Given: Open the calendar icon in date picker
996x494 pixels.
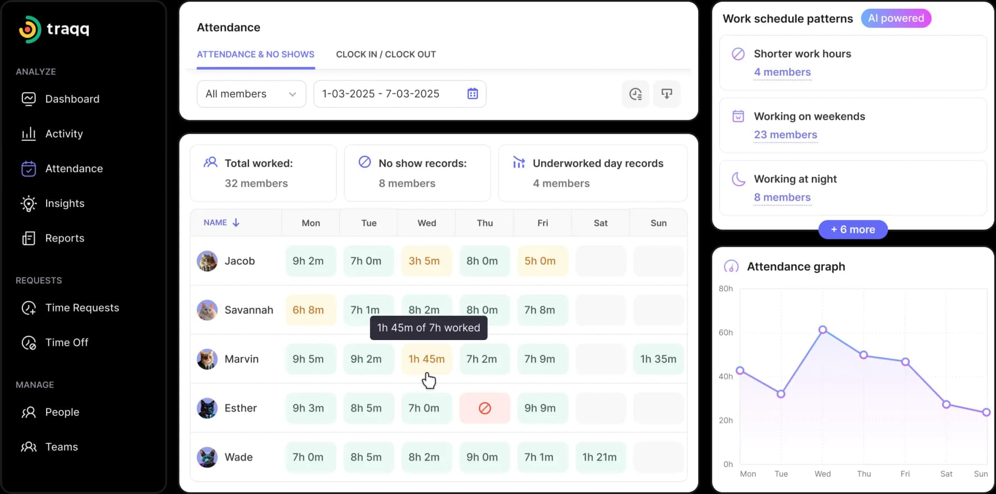Looking at the screenshot, I should (473, 94).
